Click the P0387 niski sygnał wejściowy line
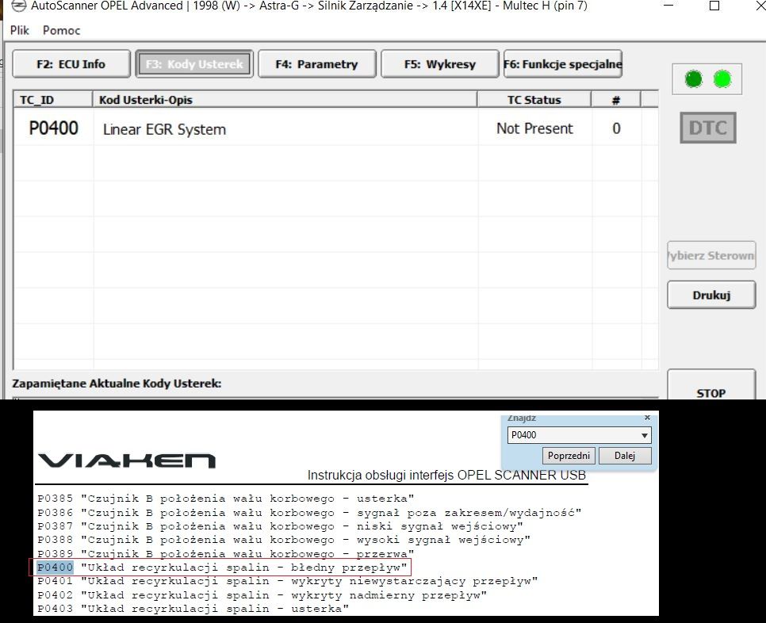 pos(280,526)
